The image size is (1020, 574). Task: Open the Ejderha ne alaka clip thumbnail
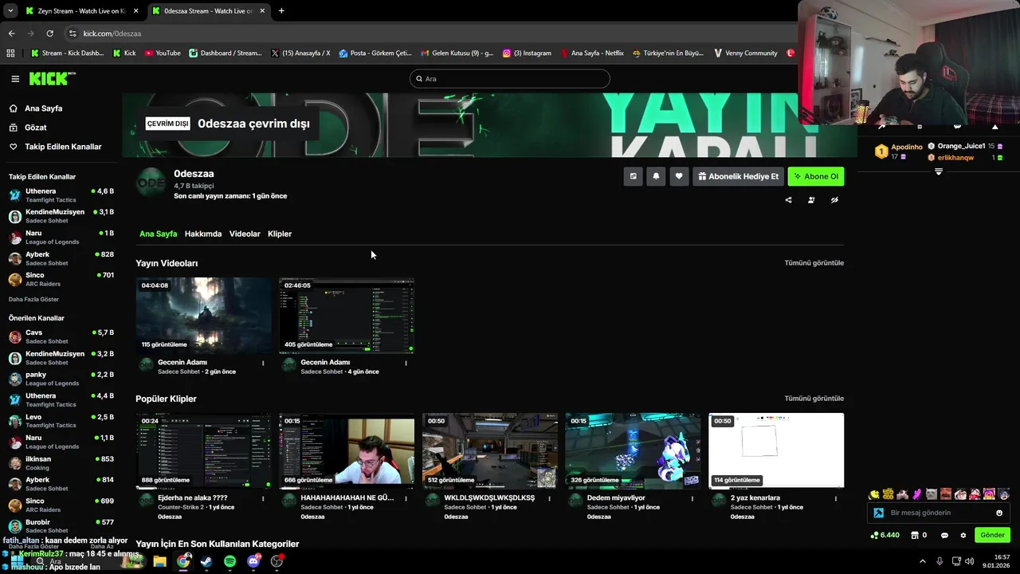[x=203, y=450]
